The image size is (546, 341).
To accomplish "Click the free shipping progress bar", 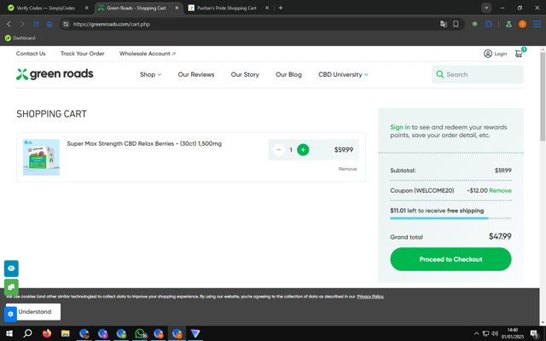I will tap(450, 218).
